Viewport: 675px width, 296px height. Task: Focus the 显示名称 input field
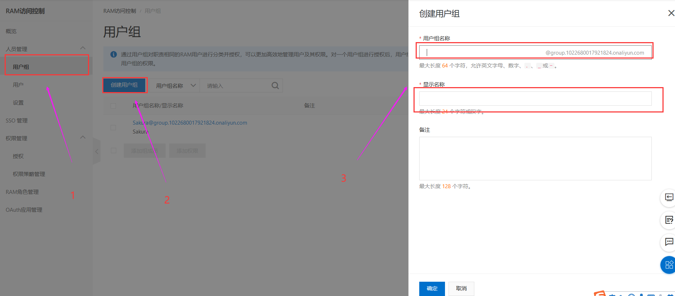coord(535,99)
